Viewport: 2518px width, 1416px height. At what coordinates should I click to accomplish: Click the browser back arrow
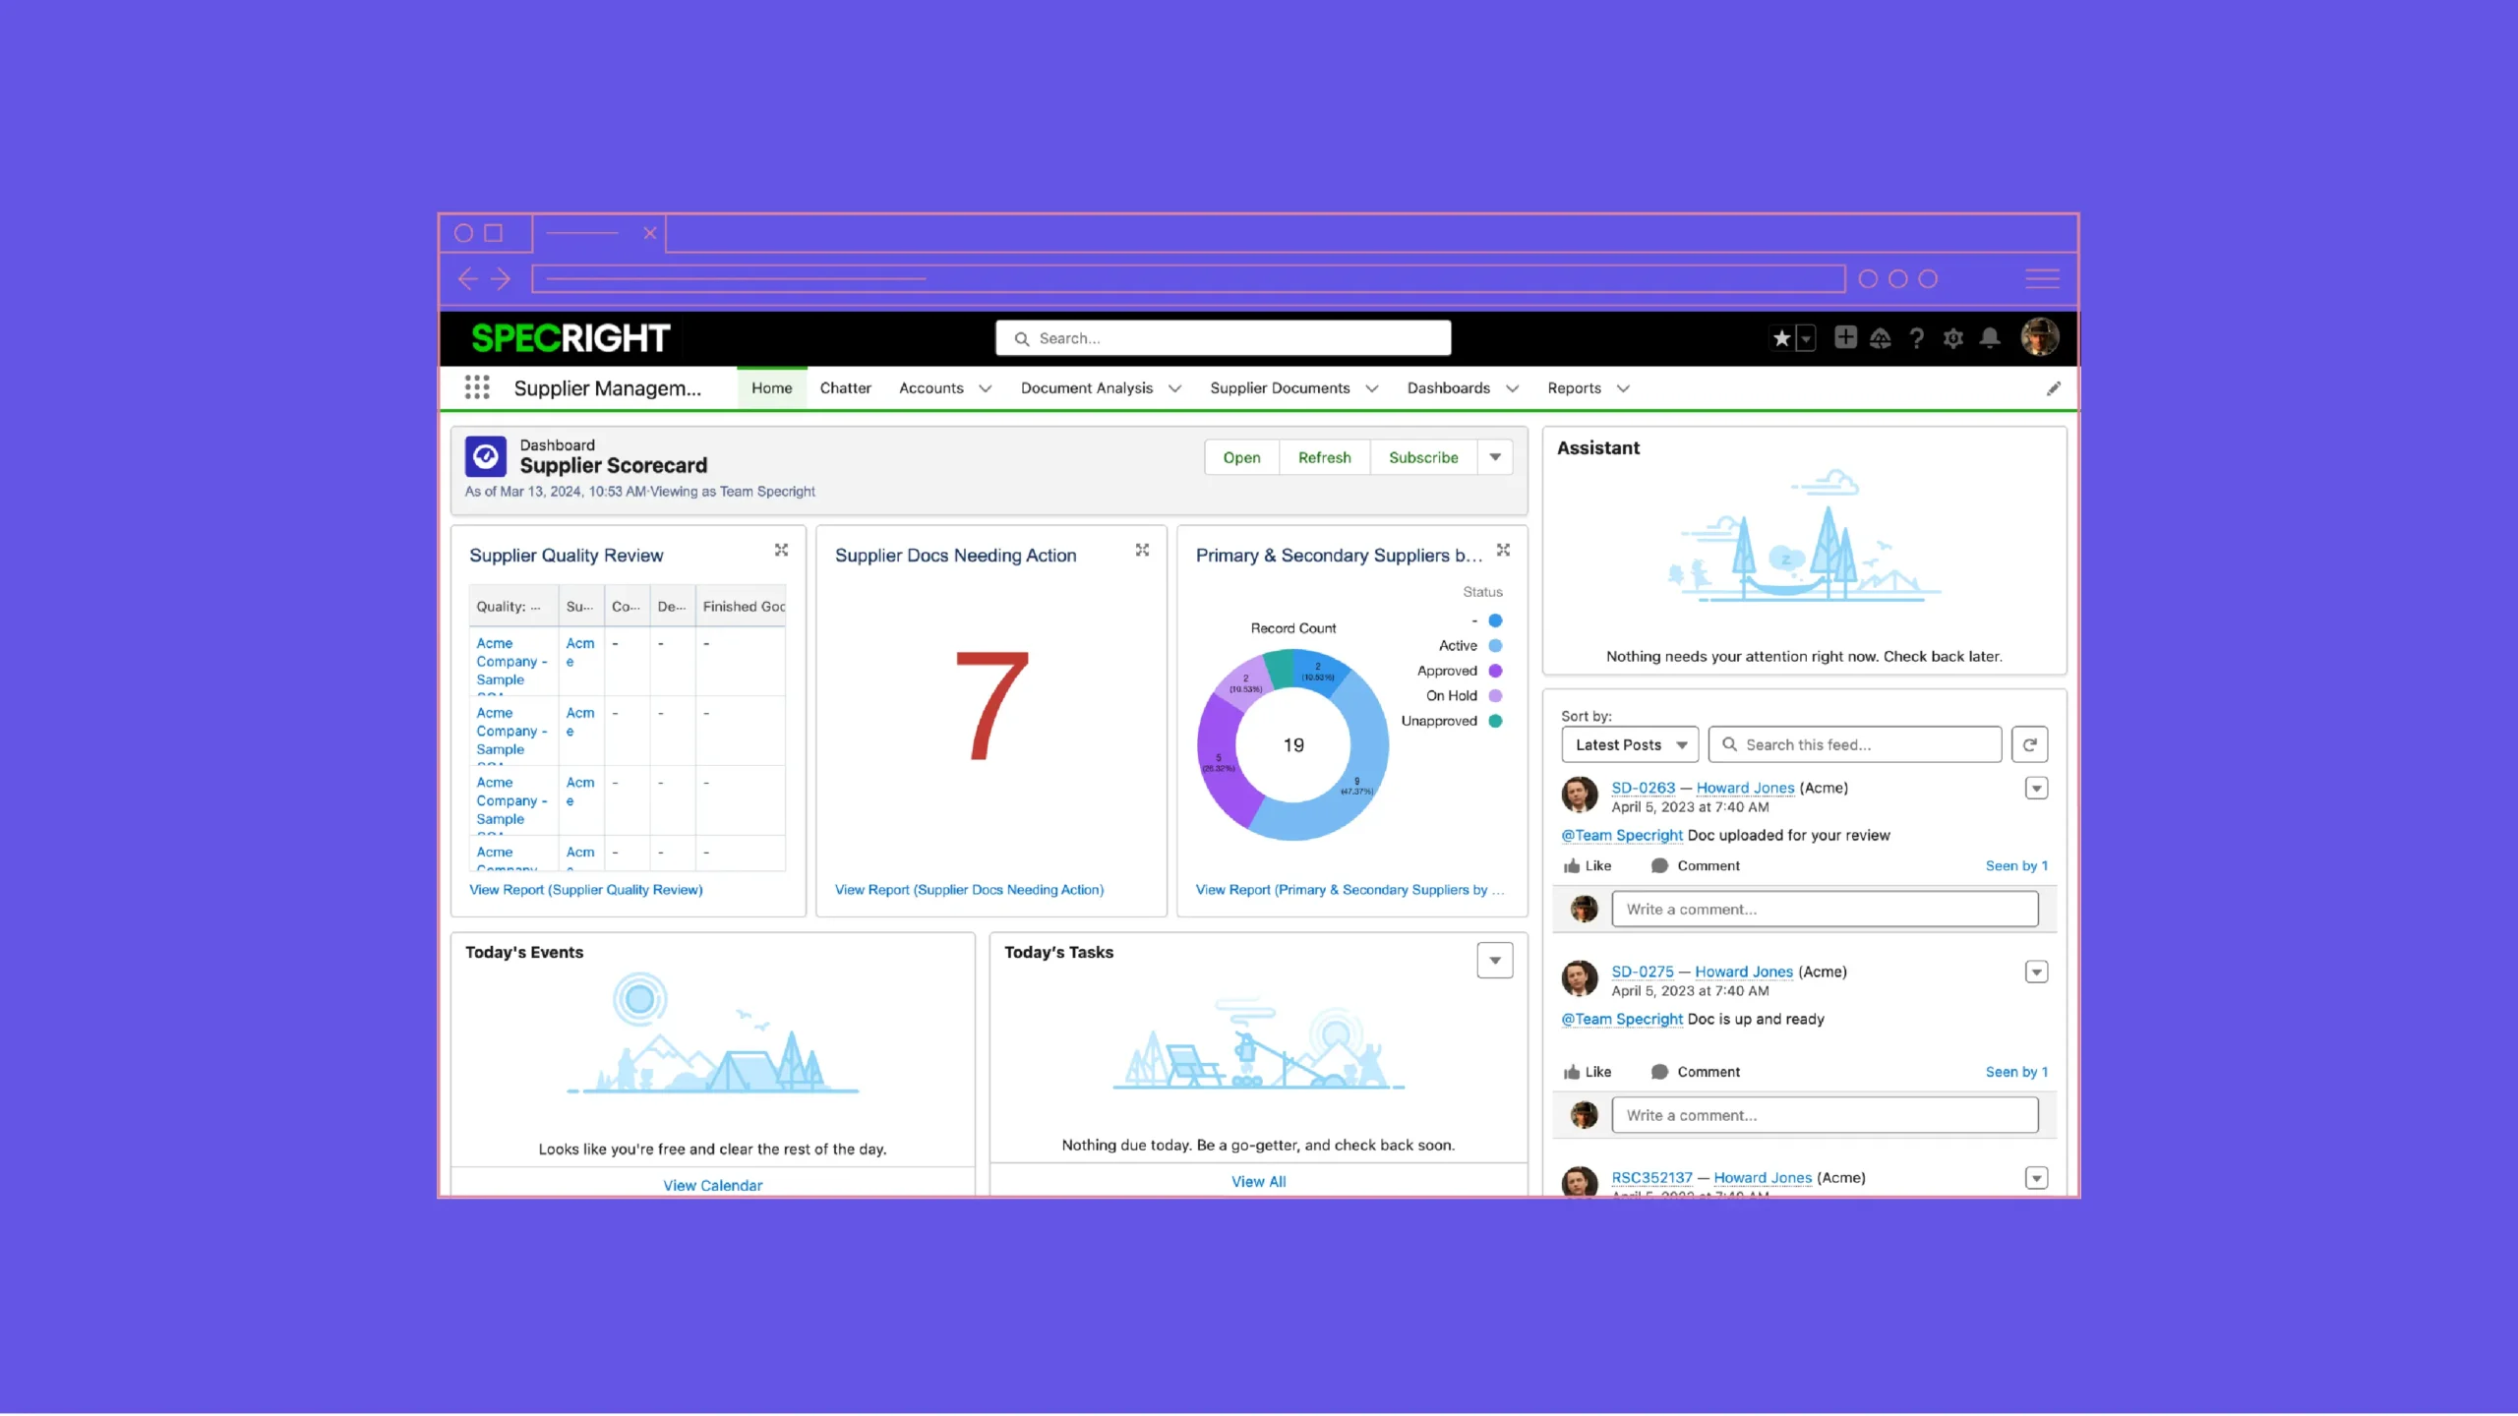click(468, 279)
